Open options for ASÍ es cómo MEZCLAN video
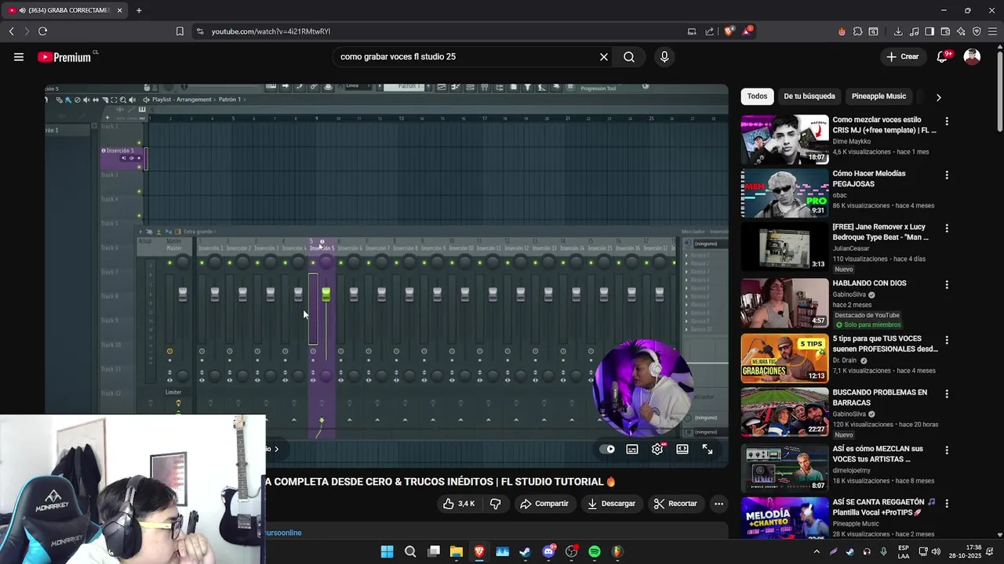This screenshot has width=1004, height=564. [x=947, y=450]
